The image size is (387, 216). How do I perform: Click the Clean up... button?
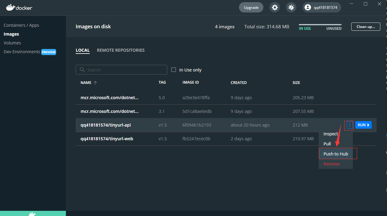coord(366,26)
